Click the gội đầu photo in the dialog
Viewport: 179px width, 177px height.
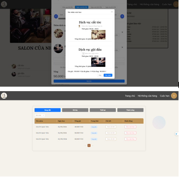tap(98, 62)
